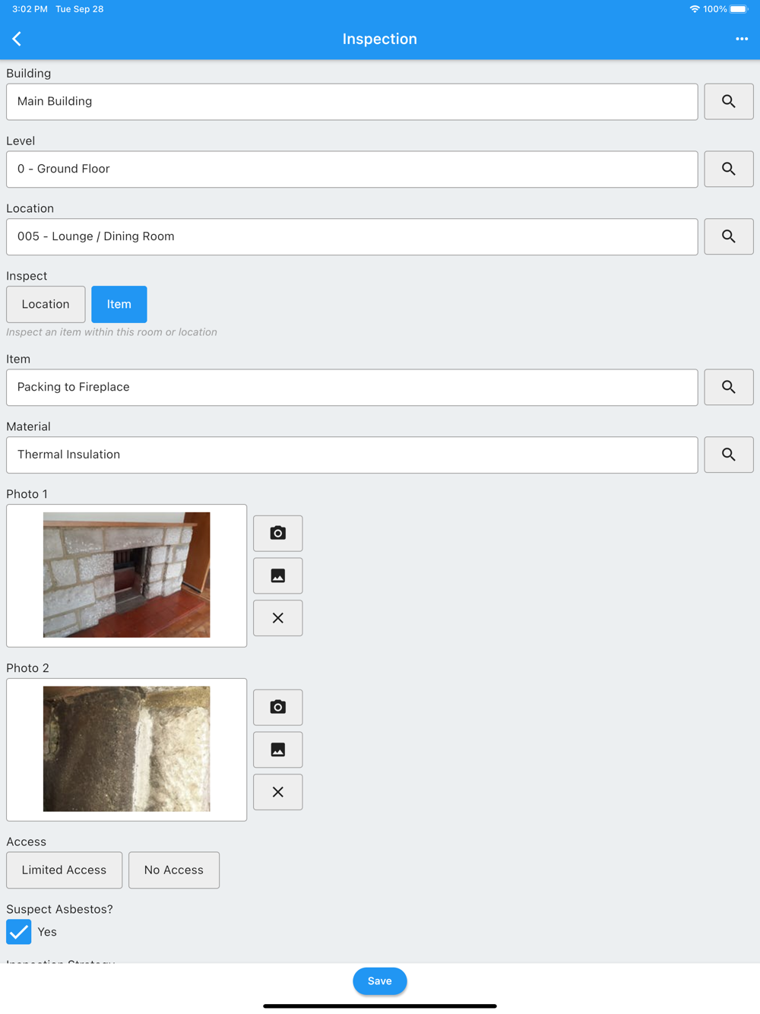Remove Photo 2

[x=278, y=793]
